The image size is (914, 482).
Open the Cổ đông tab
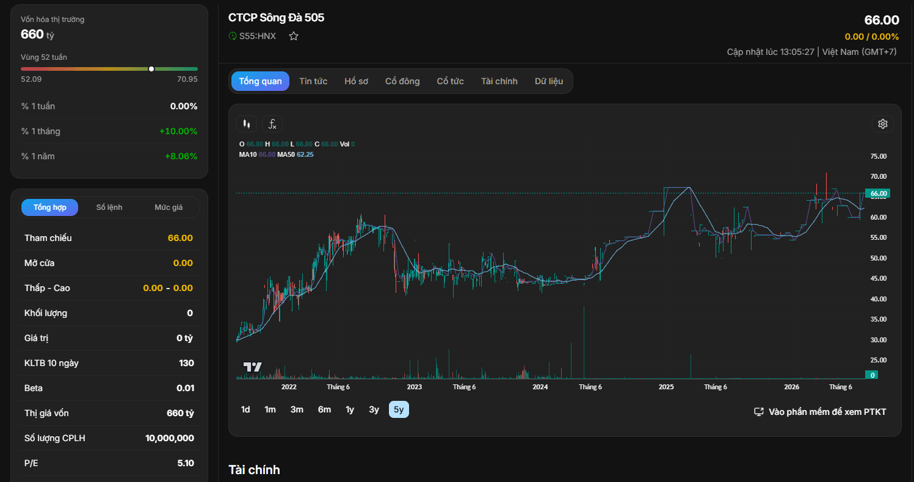402,81
